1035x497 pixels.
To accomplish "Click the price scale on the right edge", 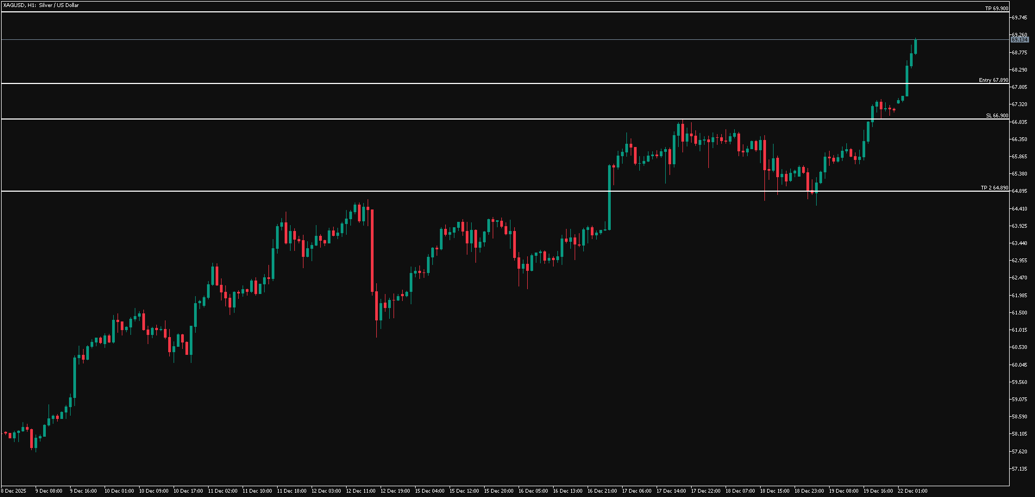I will click(x=1022, y=242).
